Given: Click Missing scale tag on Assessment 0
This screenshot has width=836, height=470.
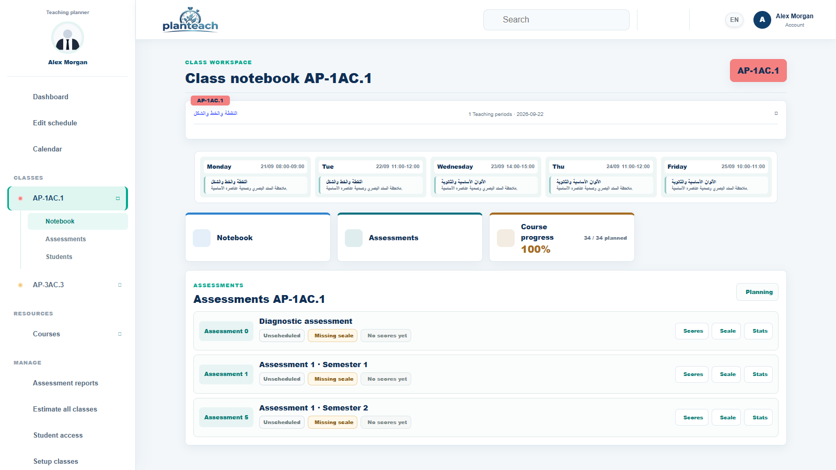Looking at the screenshot, I should coord(332,336).
